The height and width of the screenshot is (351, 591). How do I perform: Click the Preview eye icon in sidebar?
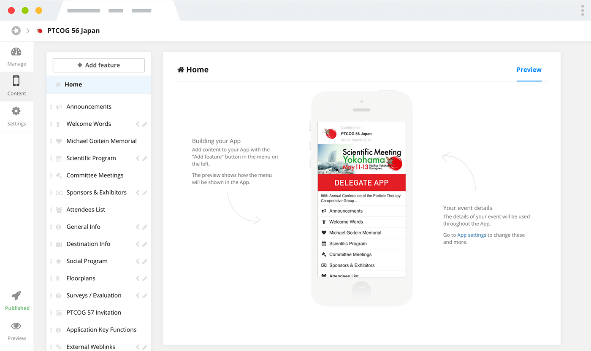pos(16,326)
